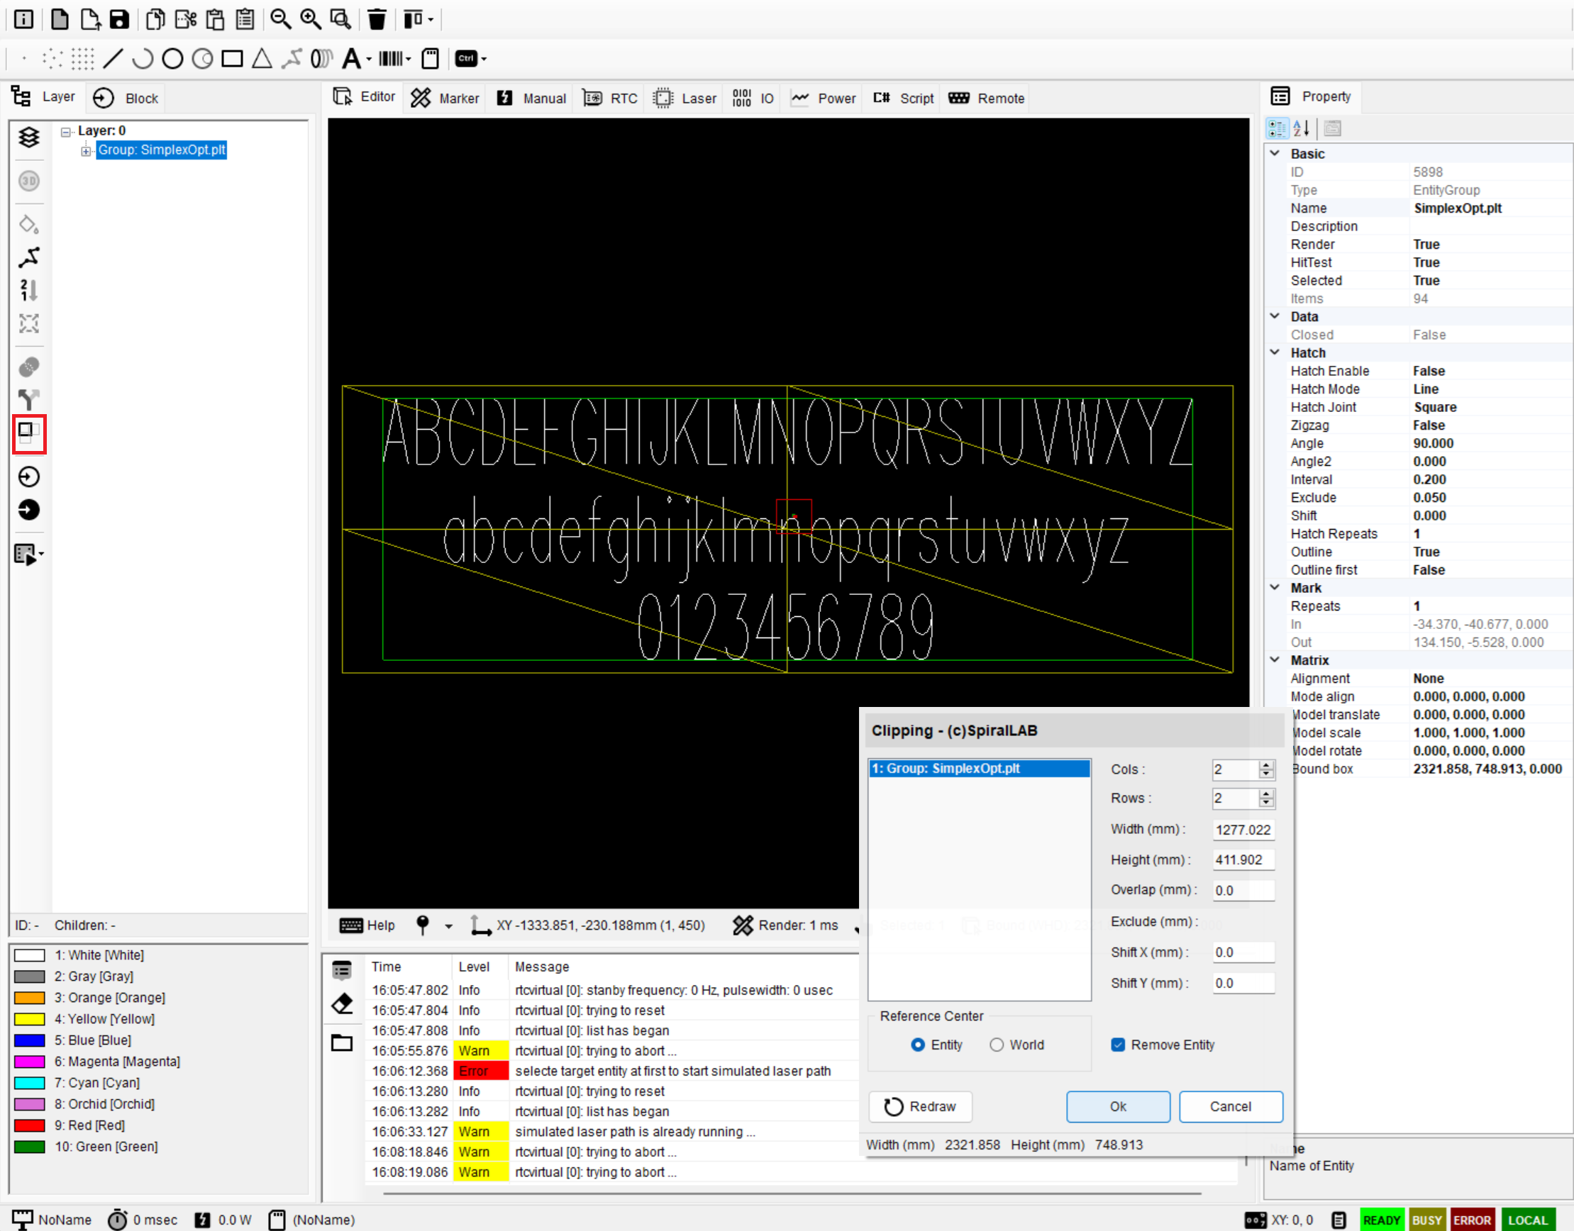
Task: Click the filled arrow circle icon
Action: click(x=29, y=511)
